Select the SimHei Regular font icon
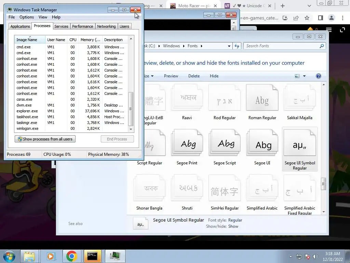This screenshot has height=263, width=350. click(225, 188)
